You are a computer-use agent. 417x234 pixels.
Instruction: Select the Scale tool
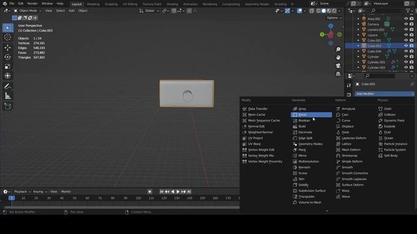tap(8, 66)
